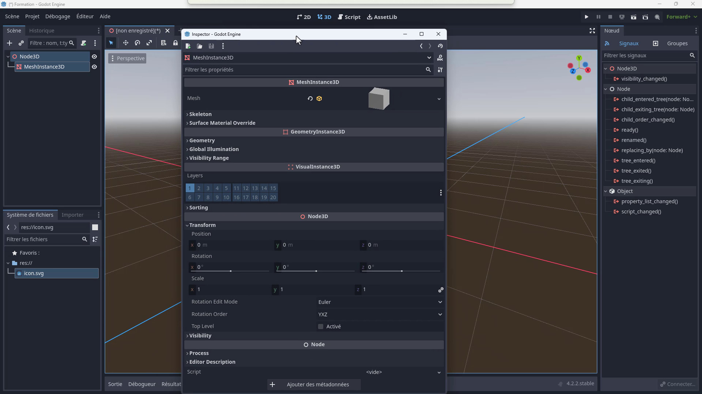
Task: Revert the Mesh property to default
Action: point(310,98)
